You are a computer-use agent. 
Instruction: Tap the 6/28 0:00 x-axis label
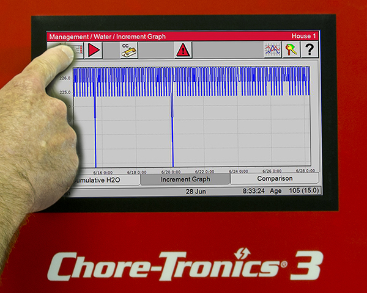(305, 170)
